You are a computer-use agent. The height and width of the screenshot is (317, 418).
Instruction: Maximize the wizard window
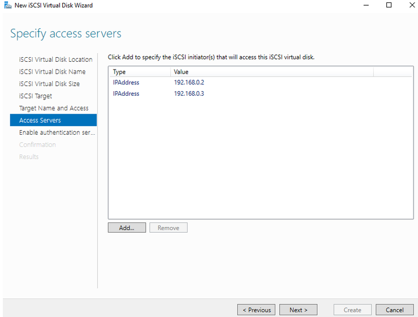click(x=389, y=5)
